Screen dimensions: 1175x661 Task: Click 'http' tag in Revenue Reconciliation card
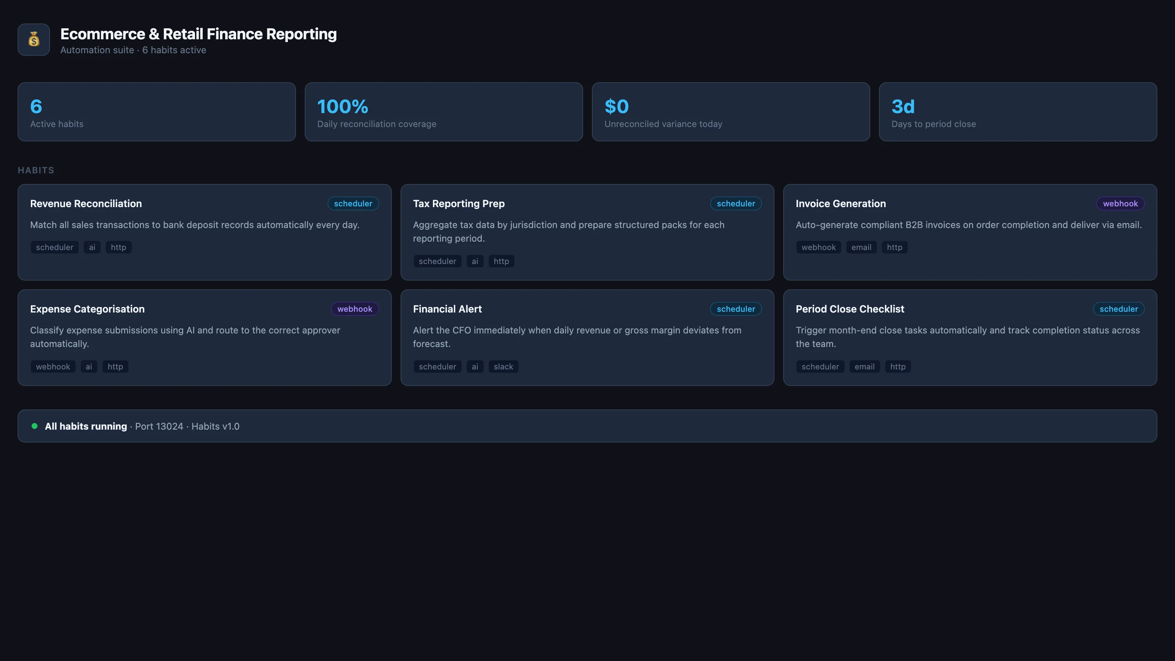[x=119, y=247]
